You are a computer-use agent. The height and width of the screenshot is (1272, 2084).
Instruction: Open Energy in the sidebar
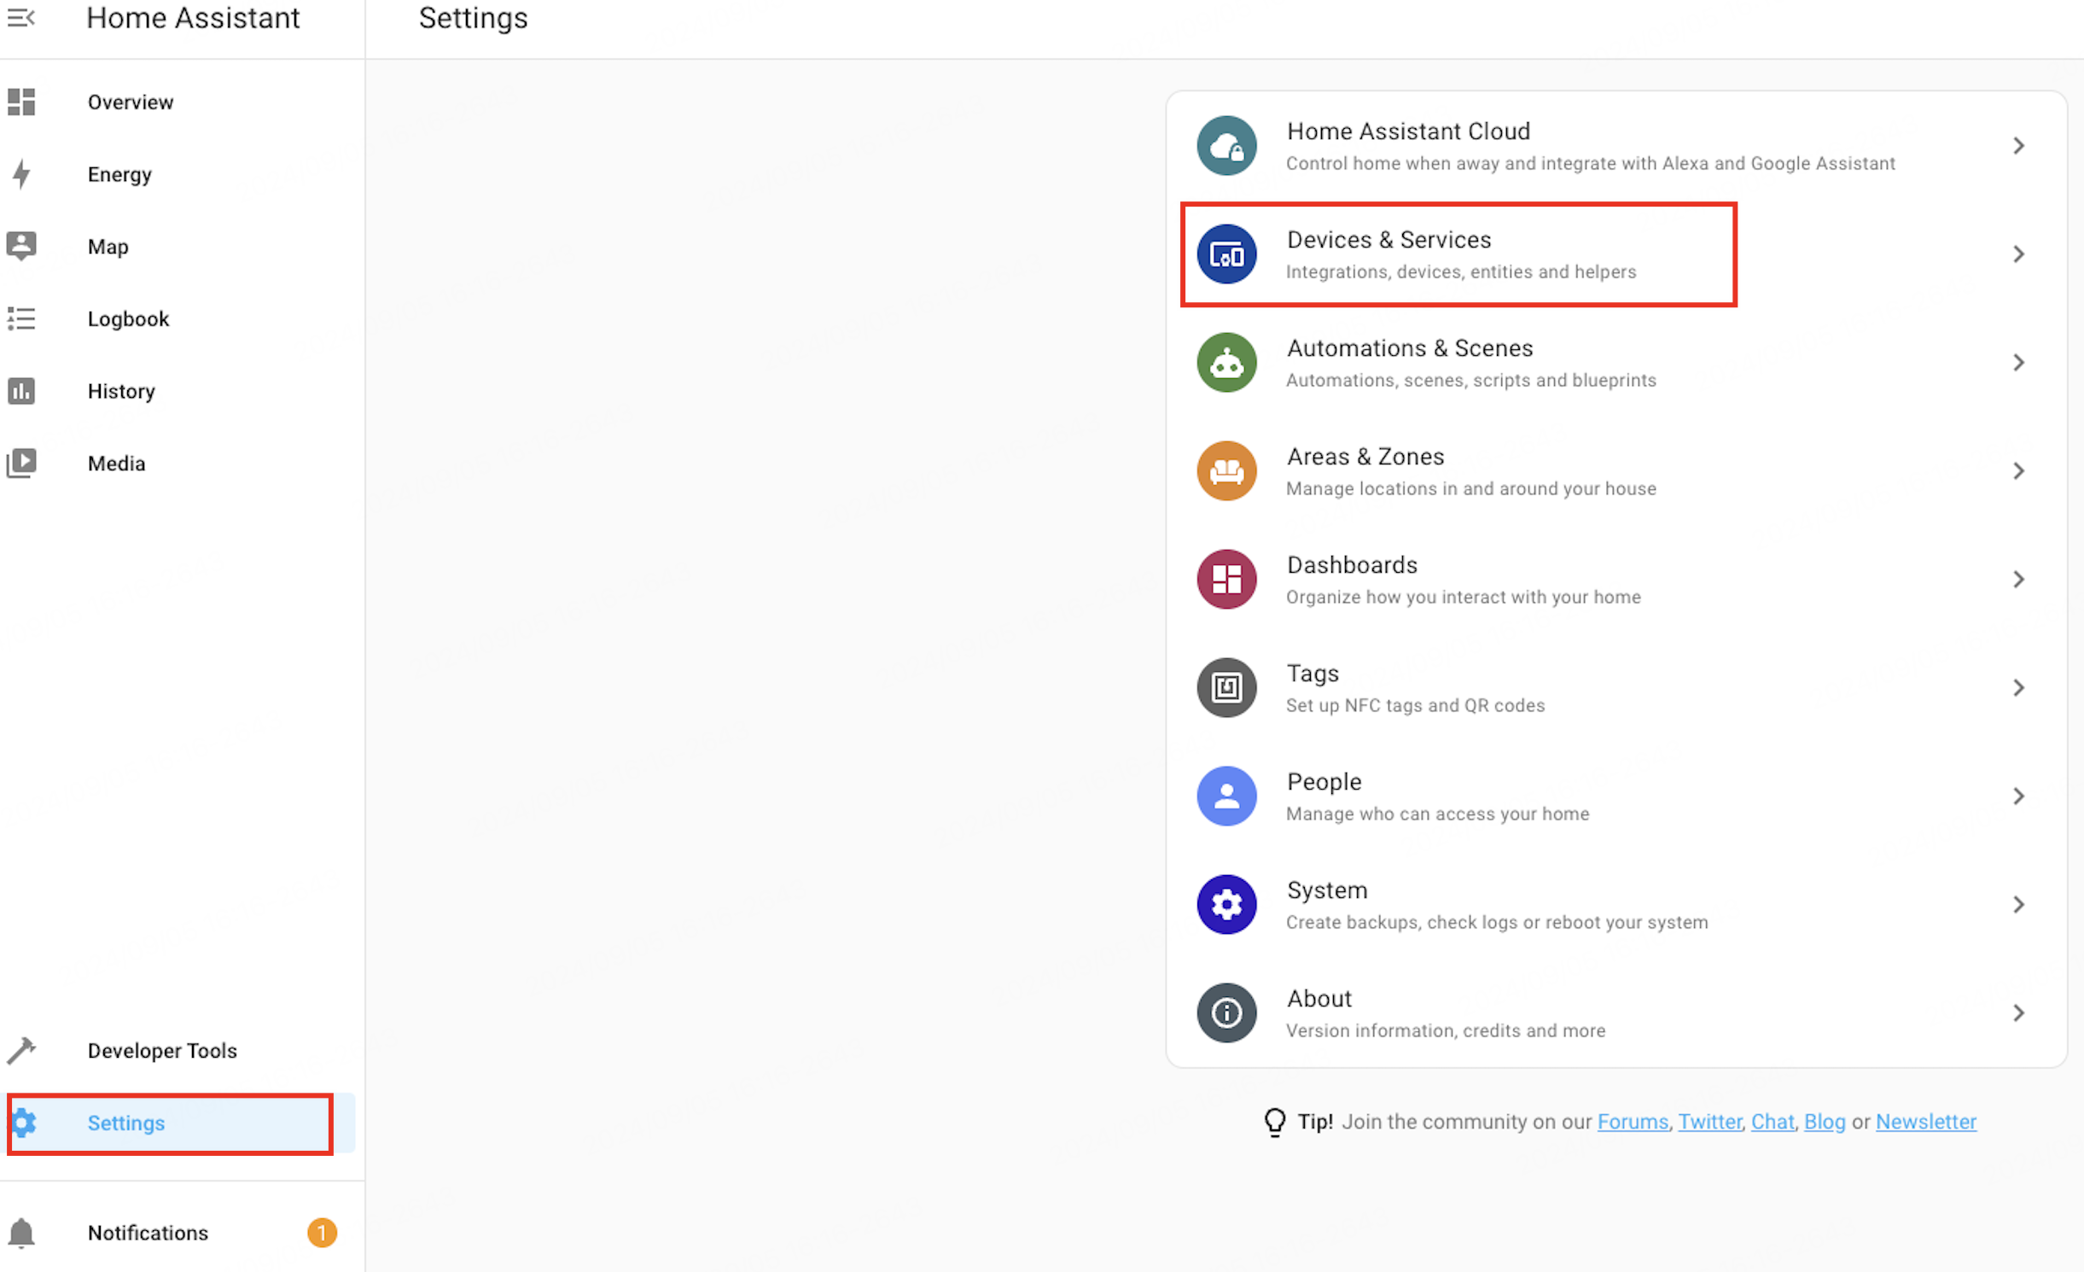pyautogui.click(x=119, y=175)
